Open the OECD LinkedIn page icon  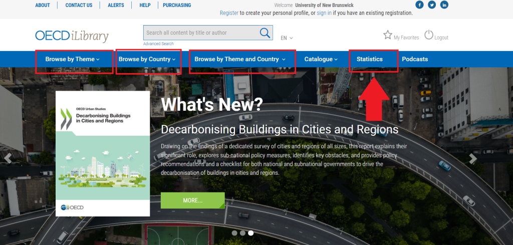(444, 5)
